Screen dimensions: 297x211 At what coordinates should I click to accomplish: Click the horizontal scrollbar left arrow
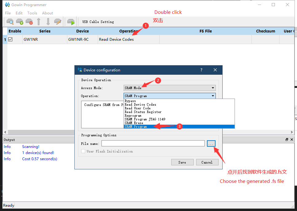(5, 132)
